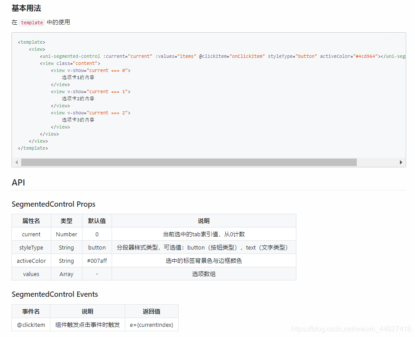
Task: Click the '选中的标签背景色与边框颜色' description cell
Action: point(204,261)
